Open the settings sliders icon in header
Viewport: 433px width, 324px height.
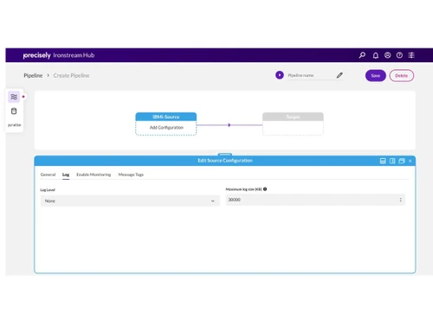tap(411, 55)
